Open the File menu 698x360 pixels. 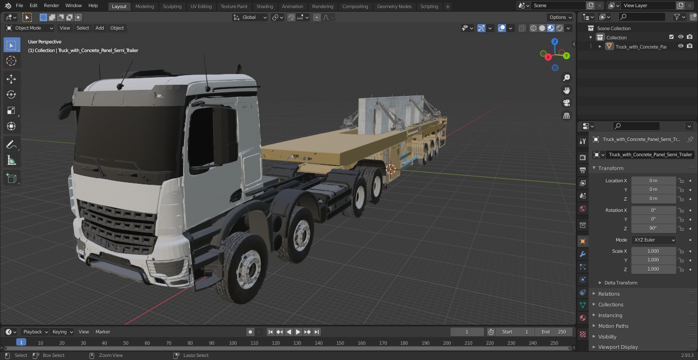point(19,6)
